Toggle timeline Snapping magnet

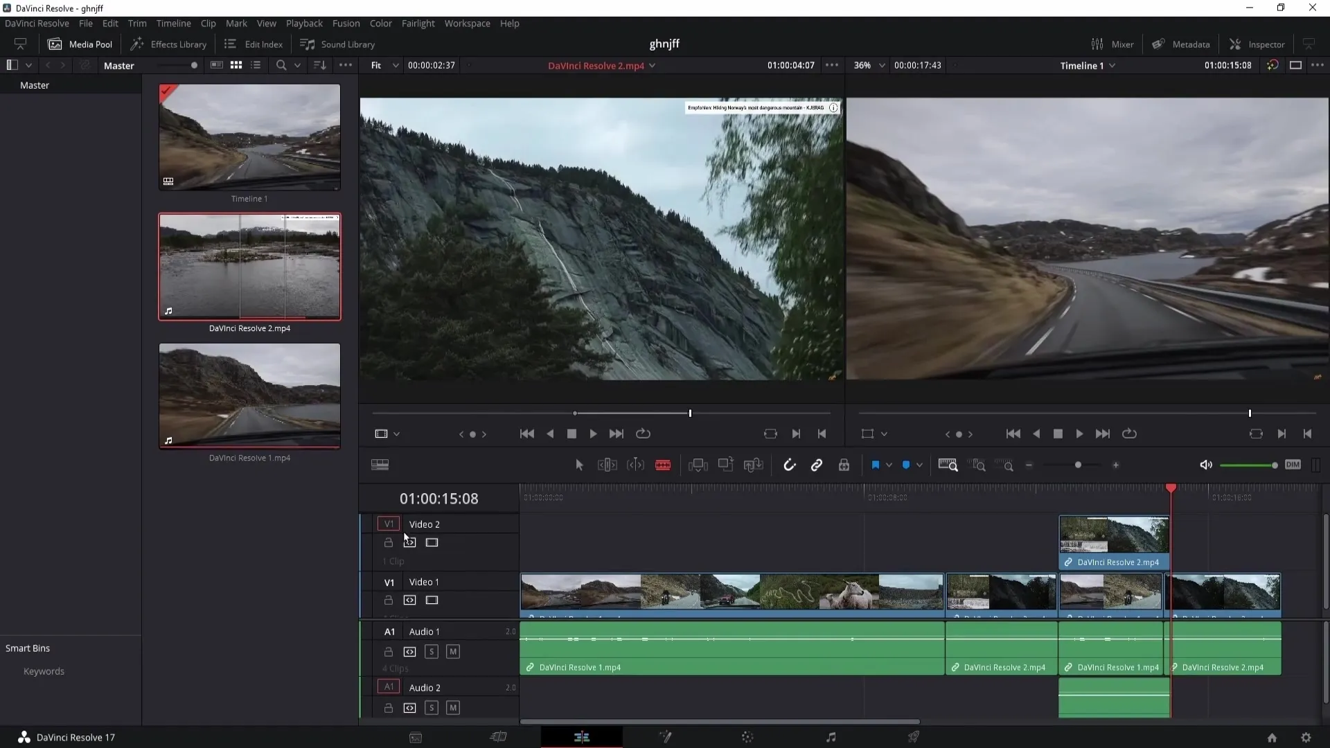point(790,465)
